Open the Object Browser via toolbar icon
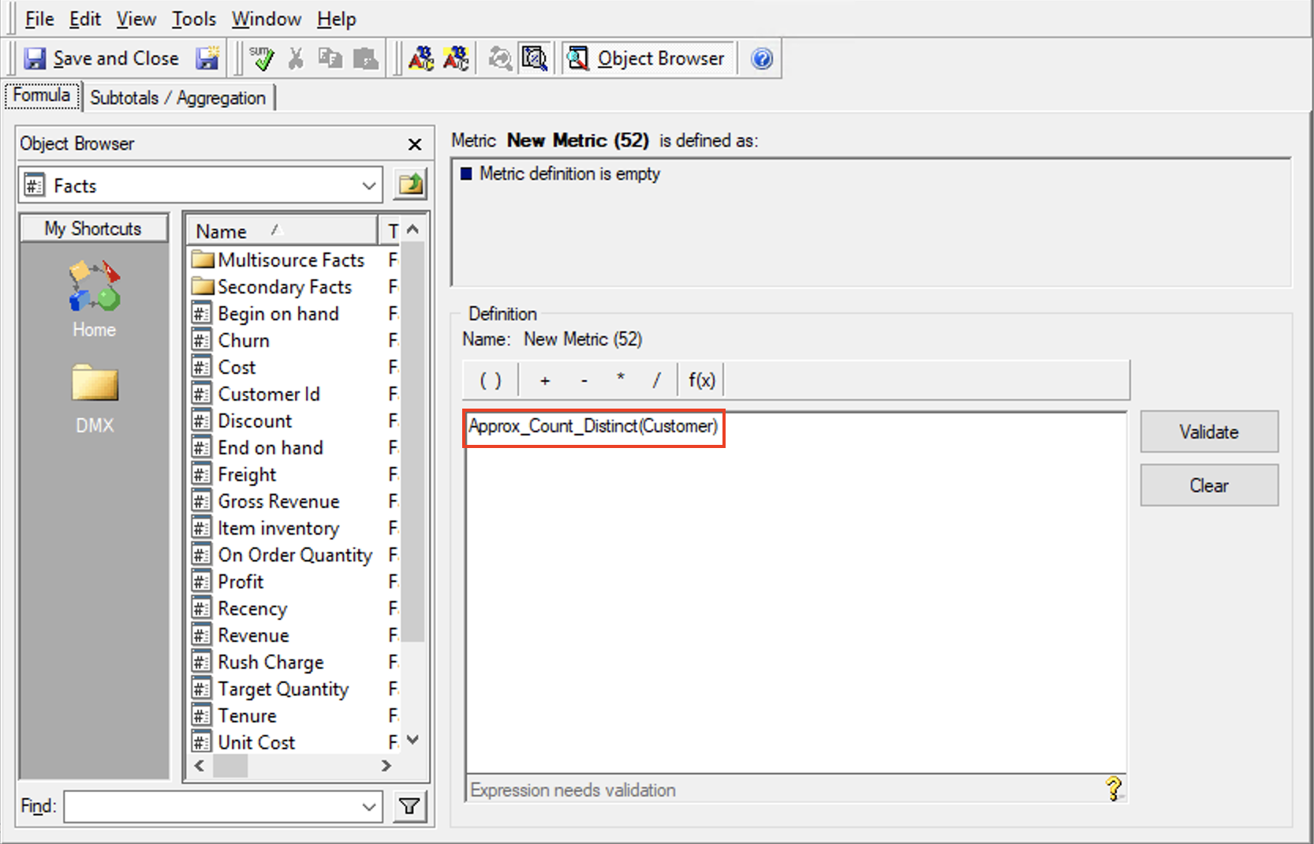The height and width of the screenshot is (844, 1314). coord(578,58)
